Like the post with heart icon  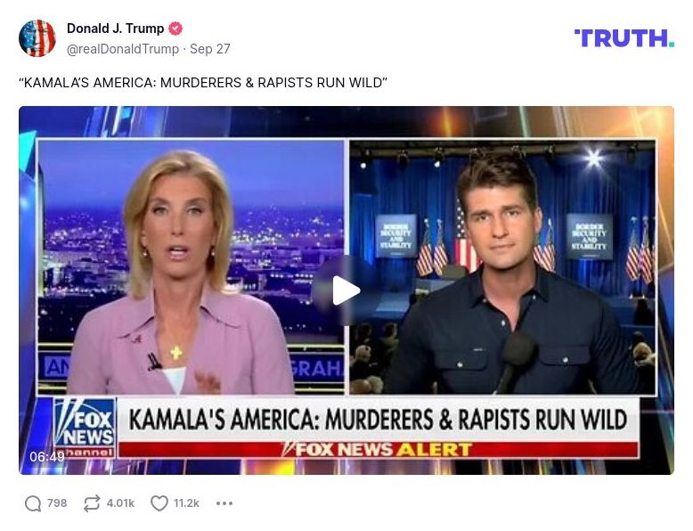(x=159, y=503)
